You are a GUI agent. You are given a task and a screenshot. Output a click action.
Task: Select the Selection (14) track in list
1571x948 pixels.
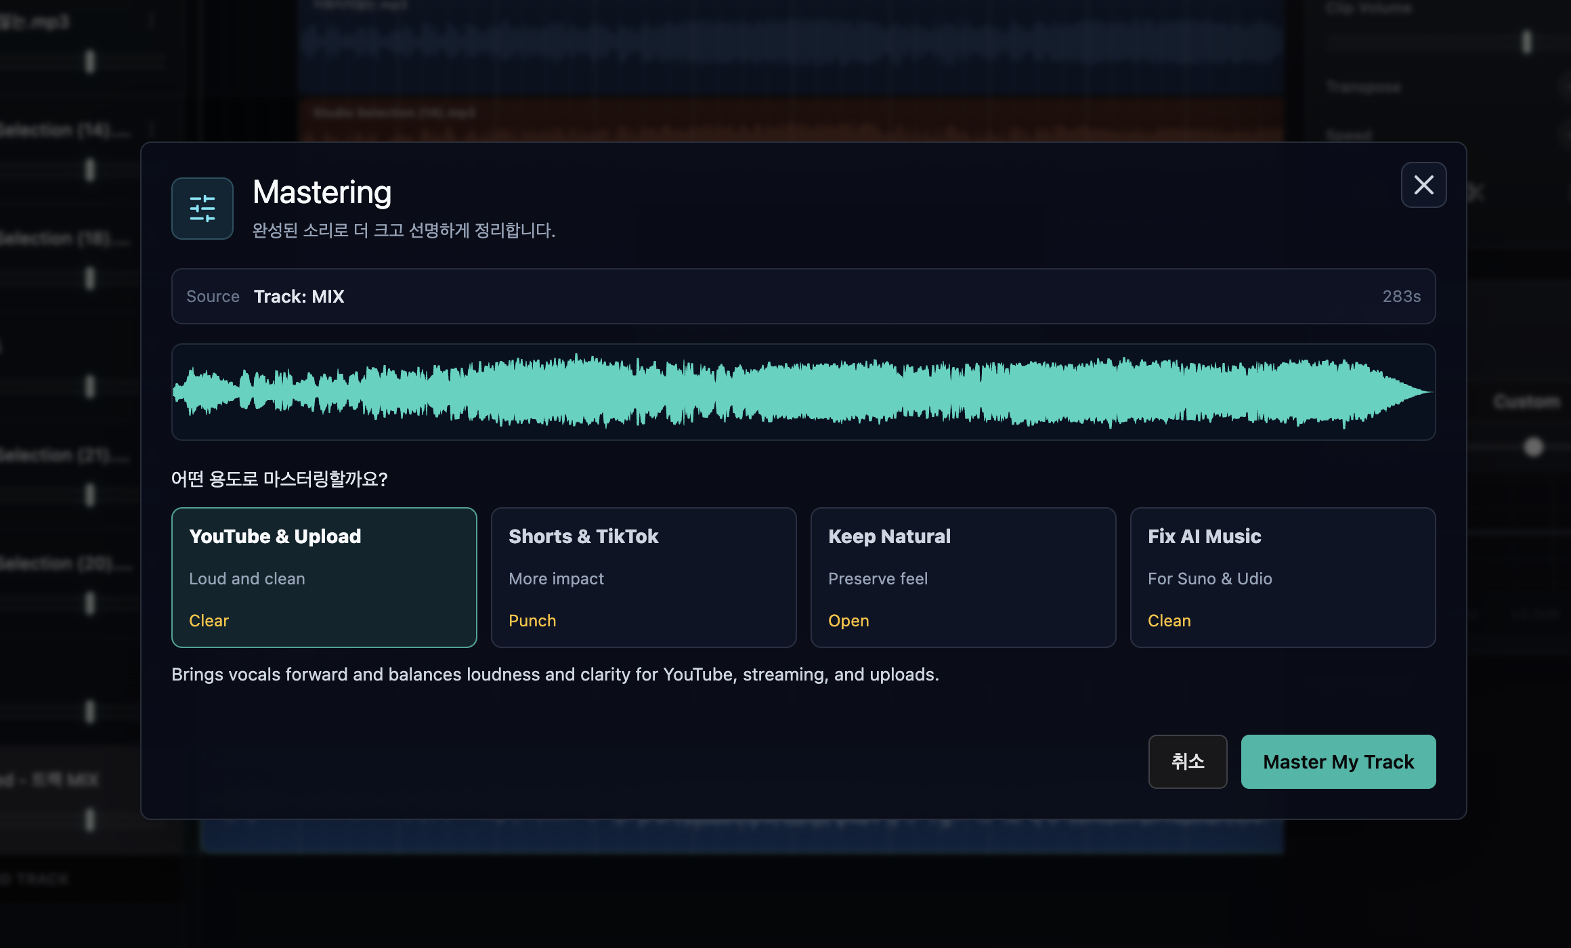(x=64, y=130)
